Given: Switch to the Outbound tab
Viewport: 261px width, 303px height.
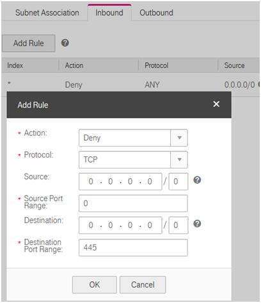Looking at the screenshot, I should click(156, 13).
